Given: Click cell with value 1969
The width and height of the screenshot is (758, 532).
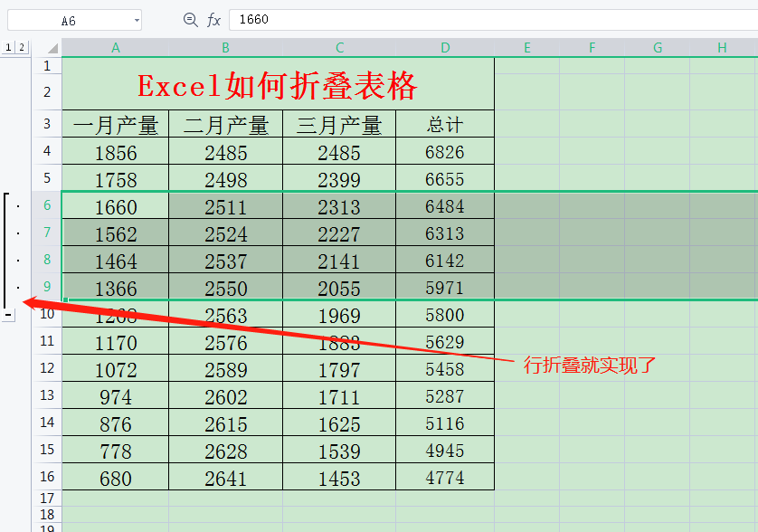Looking at the screenshot, I should tap(339, 314).
